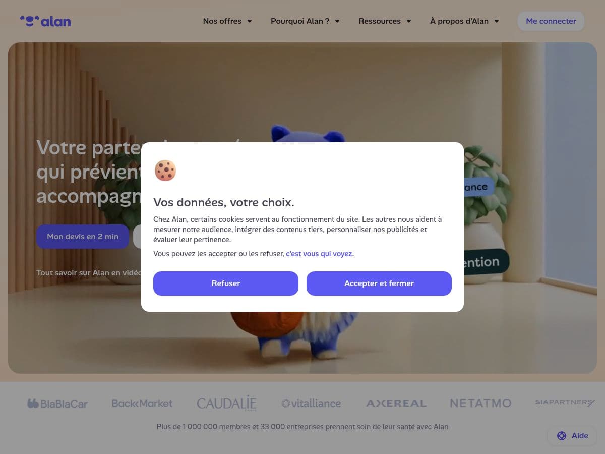The image size is (605, 454).
Task: Expand the Ressources dropdown arrow
Action: click(x=409, y=21)
